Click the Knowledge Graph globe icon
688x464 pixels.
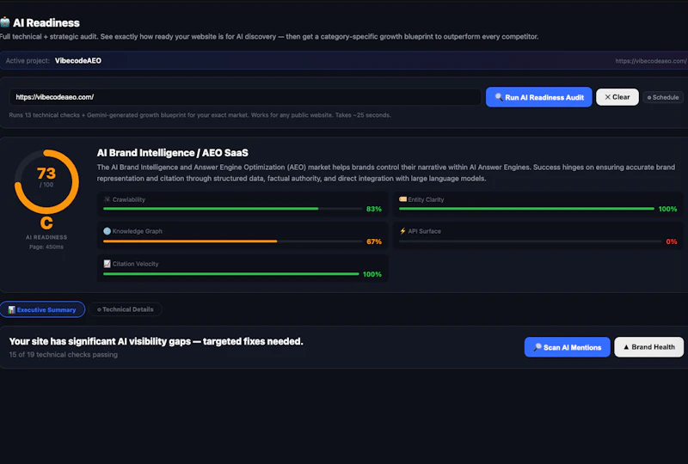[x=107, y=231]
